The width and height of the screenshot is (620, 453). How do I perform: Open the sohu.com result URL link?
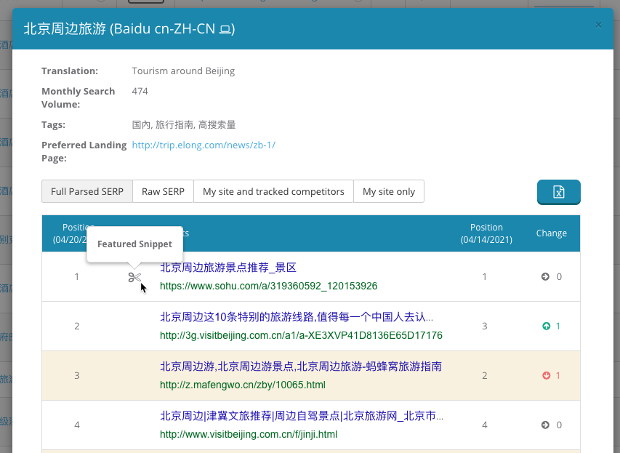(269, 286)
